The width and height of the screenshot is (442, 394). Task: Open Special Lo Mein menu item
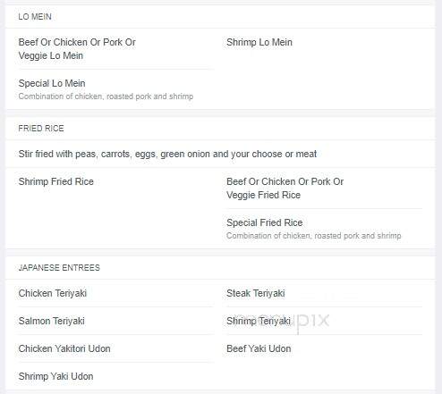click(52, 83)
